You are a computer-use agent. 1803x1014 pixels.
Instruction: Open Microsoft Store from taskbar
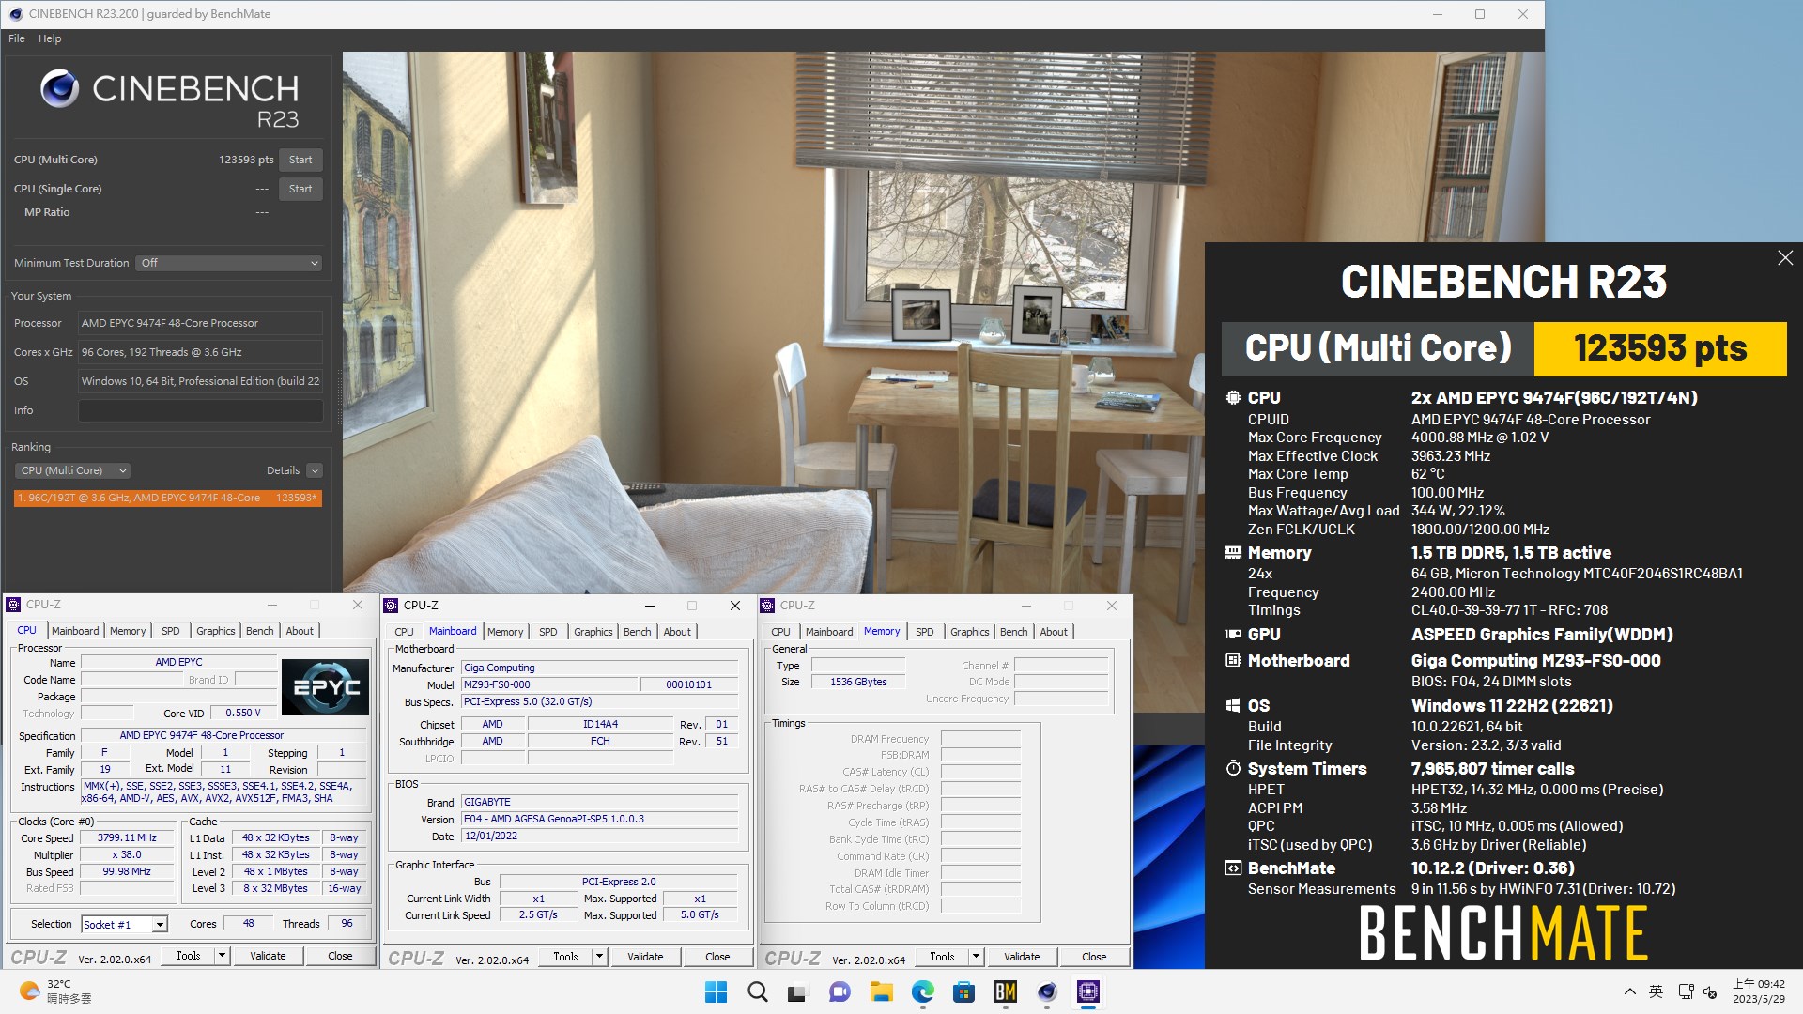pyautogui.click(x=963, y=991)
